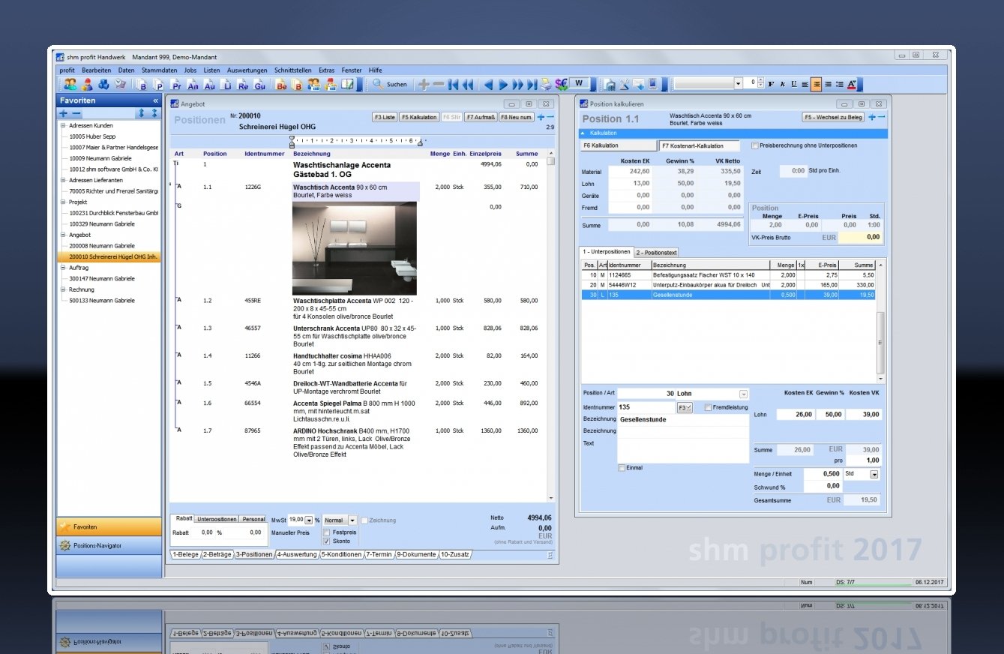Collapse the 'Adressen Kunden' tree node
The height and width of the screenshot is (654, 1004).
[x=63, y=126]
